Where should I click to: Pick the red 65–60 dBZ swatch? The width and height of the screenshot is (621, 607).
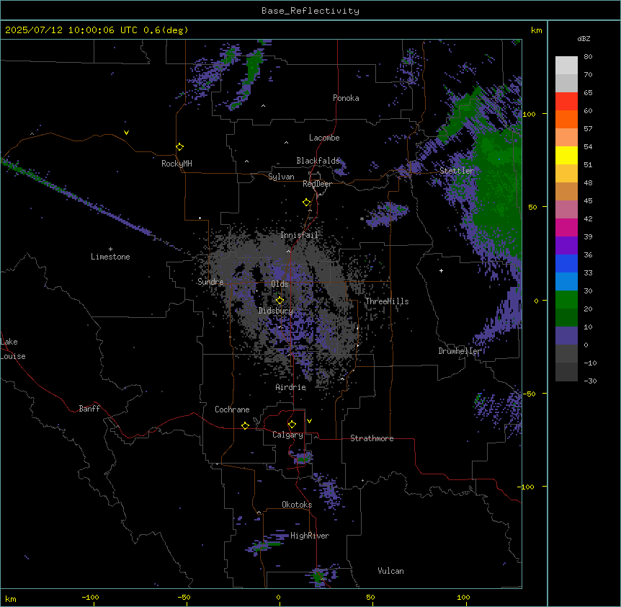click(x=566, y=102)
